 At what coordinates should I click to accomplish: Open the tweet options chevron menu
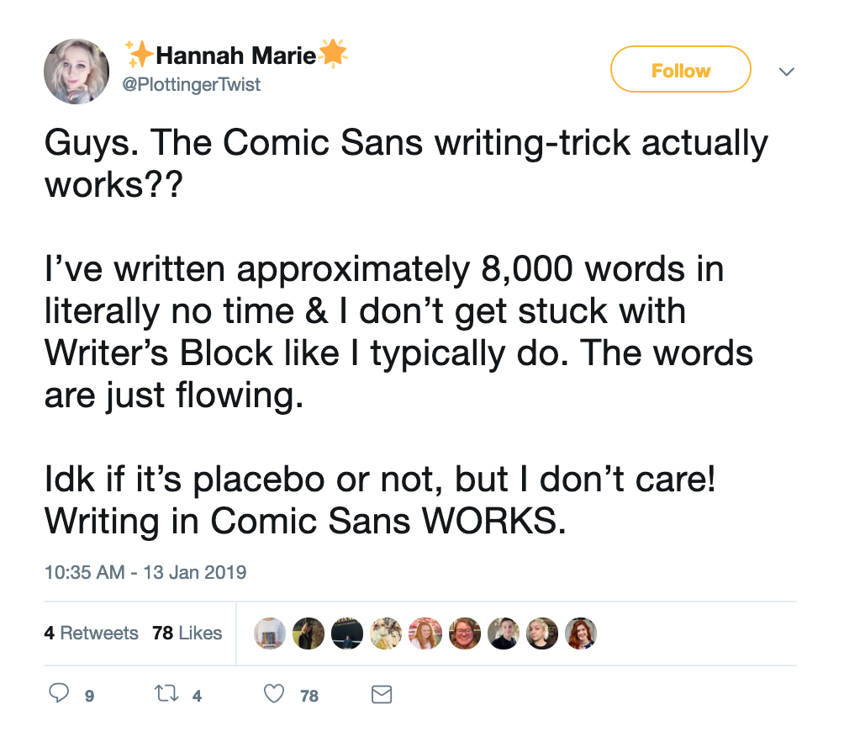[x=787, y=72]
